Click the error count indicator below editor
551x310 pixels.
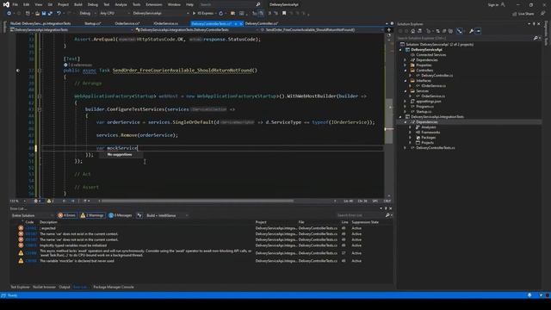(x=38, y=201)
